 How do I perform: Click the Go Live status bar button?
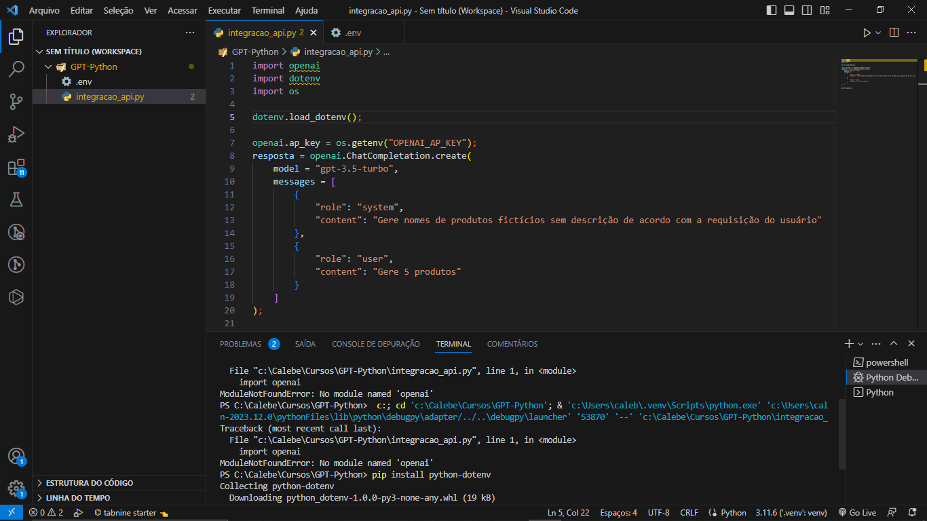pyautogui.click(x=857, y=513)
